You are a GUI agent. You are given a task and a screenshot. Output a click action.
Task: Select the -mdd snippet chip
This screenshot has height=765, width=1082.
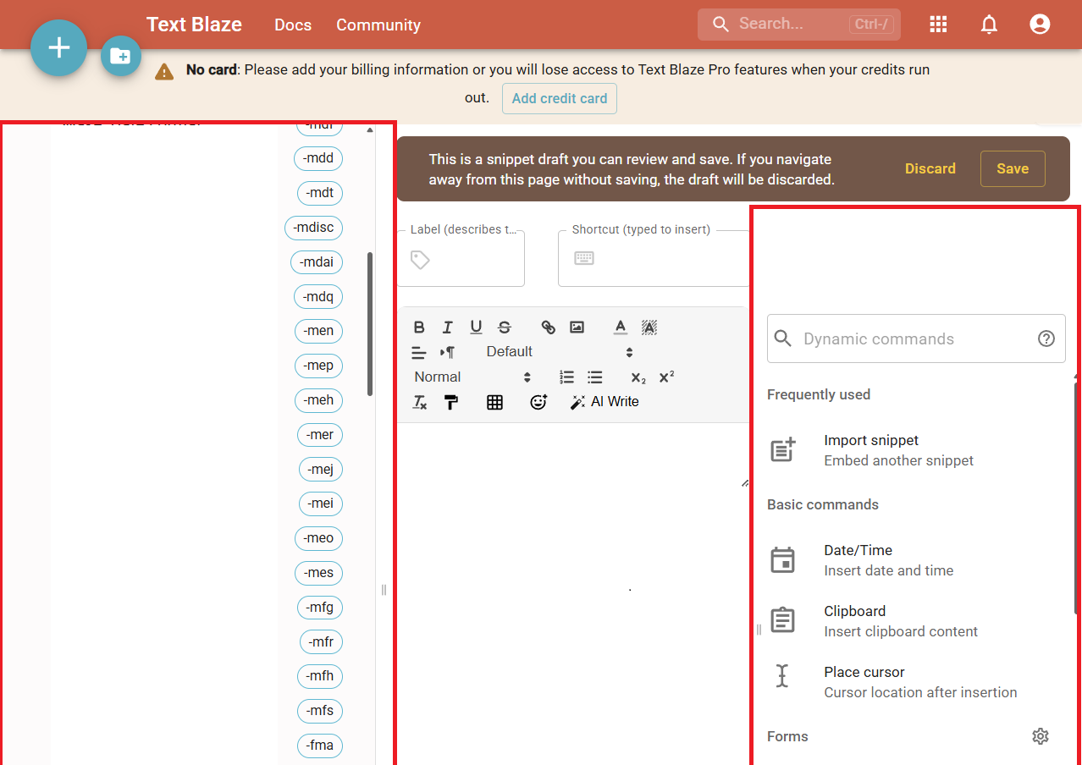coord(318,158)
